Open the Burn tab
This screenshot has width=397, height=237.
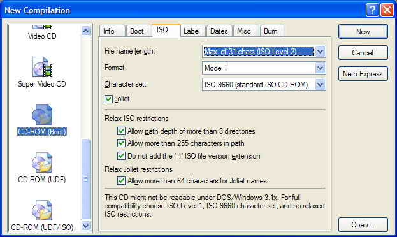point(271,31)
